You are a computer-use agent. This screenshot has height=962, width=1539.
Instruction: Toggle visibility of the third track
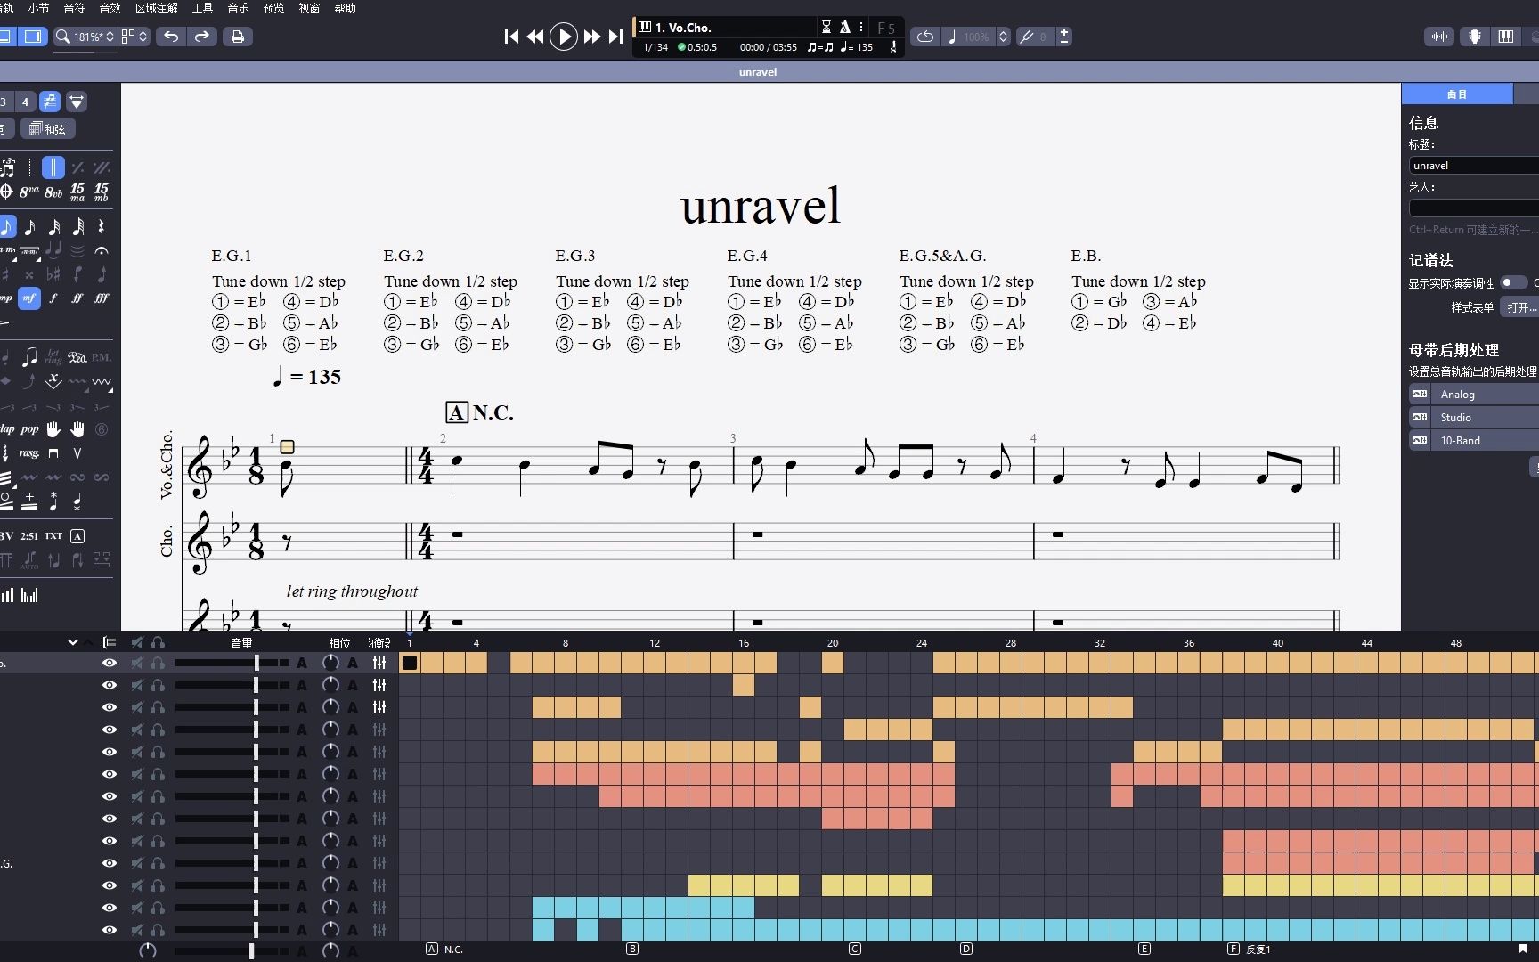point(110,707)
